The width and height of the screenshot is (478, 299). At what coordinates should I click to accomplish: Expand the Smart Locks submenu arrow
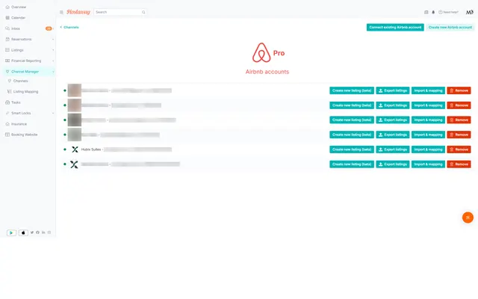[x=53, y=113]
